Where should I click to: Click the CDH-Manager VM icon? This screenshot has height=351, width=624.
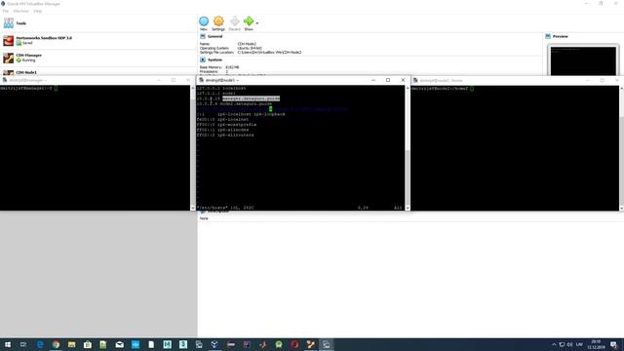(9, 58)
